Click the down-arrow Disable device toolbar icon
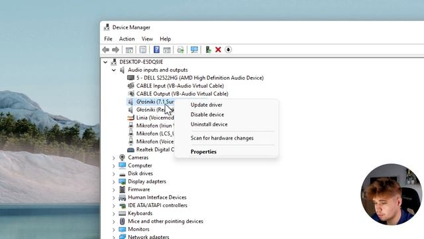 click(228, 50)
